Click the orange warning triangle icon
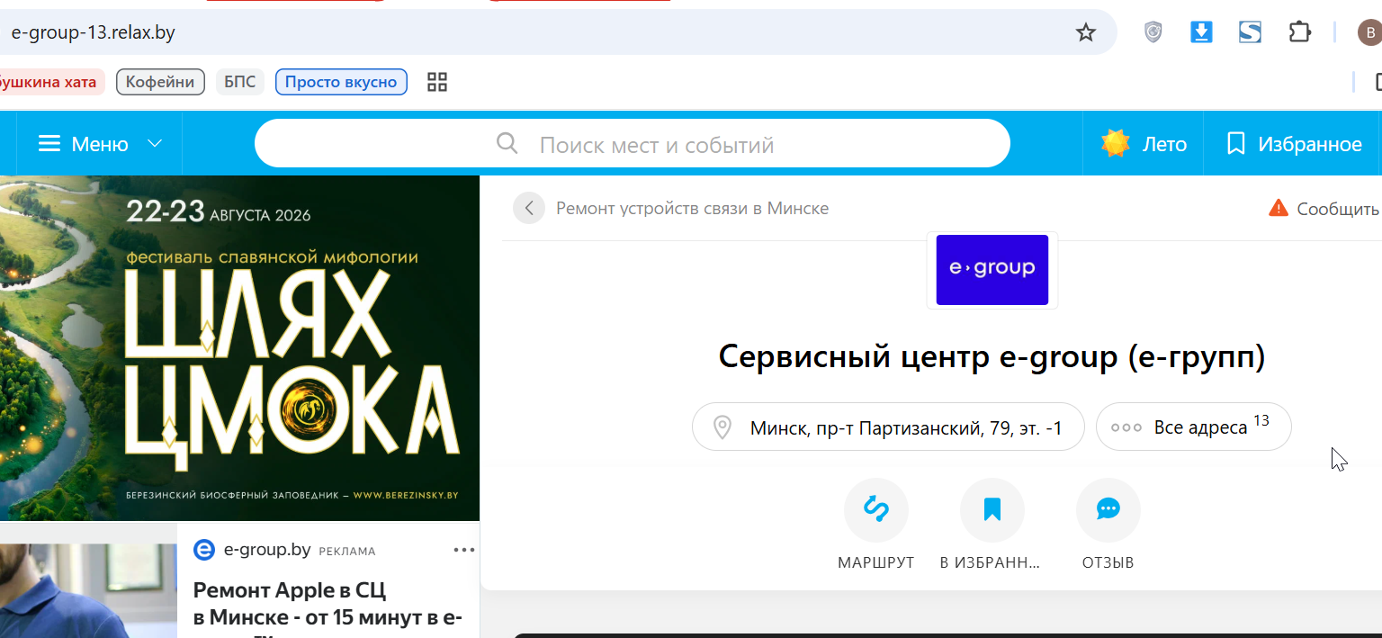The width and height of the screenshot is (1382, 638). point(1278,209)
